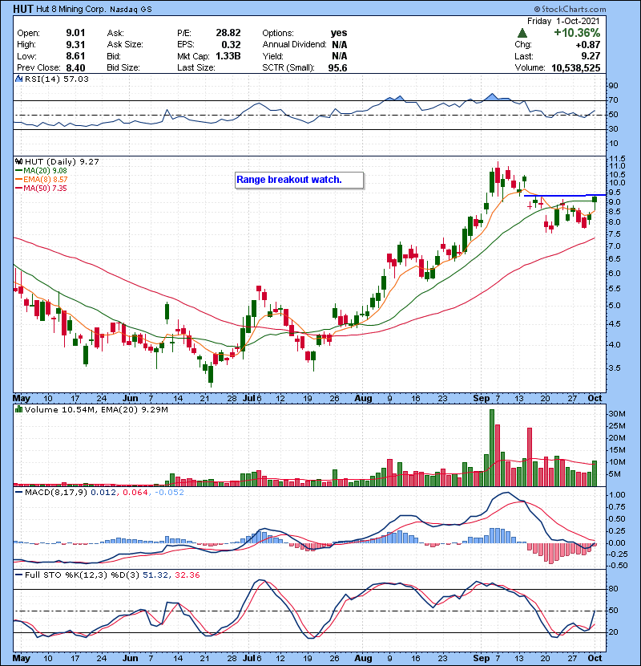Click the Open value '9.01'
Image resolution: width=641 pixels, height=666 pixels.
coord(75,33)
